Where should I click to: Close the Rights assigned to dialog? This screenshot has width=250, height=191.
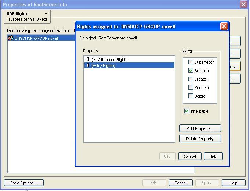(224, 26)
